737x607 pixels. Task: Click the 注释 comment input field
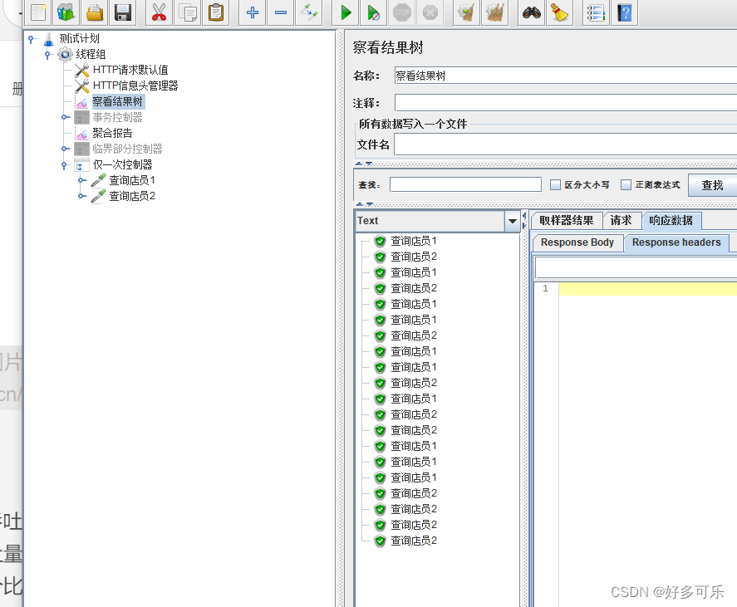point(566,102)
